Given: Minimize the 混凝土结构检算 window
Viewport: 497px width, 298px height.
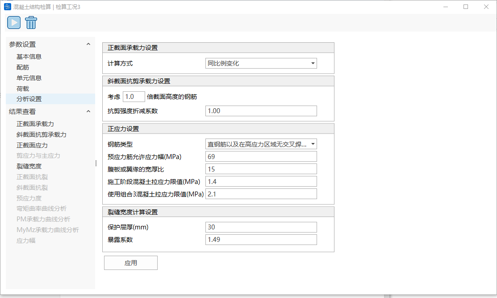Looking at the screenshot, I should coord(446,7).
